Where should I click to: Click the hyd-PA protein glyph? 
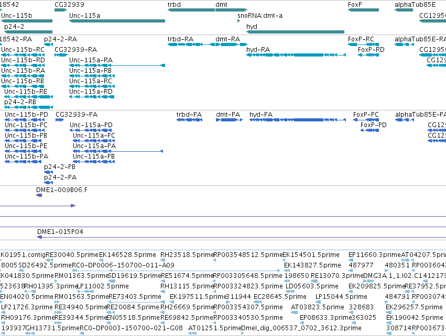pos(298,120)
